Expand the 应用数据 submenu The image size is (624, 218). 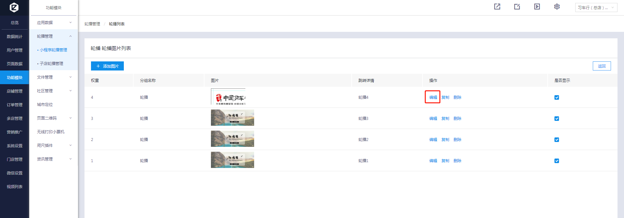point(54,23)
